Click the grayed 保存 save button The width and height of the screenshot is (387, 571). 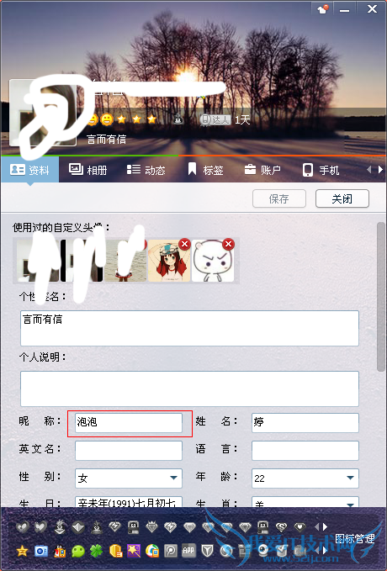point(279,198)
